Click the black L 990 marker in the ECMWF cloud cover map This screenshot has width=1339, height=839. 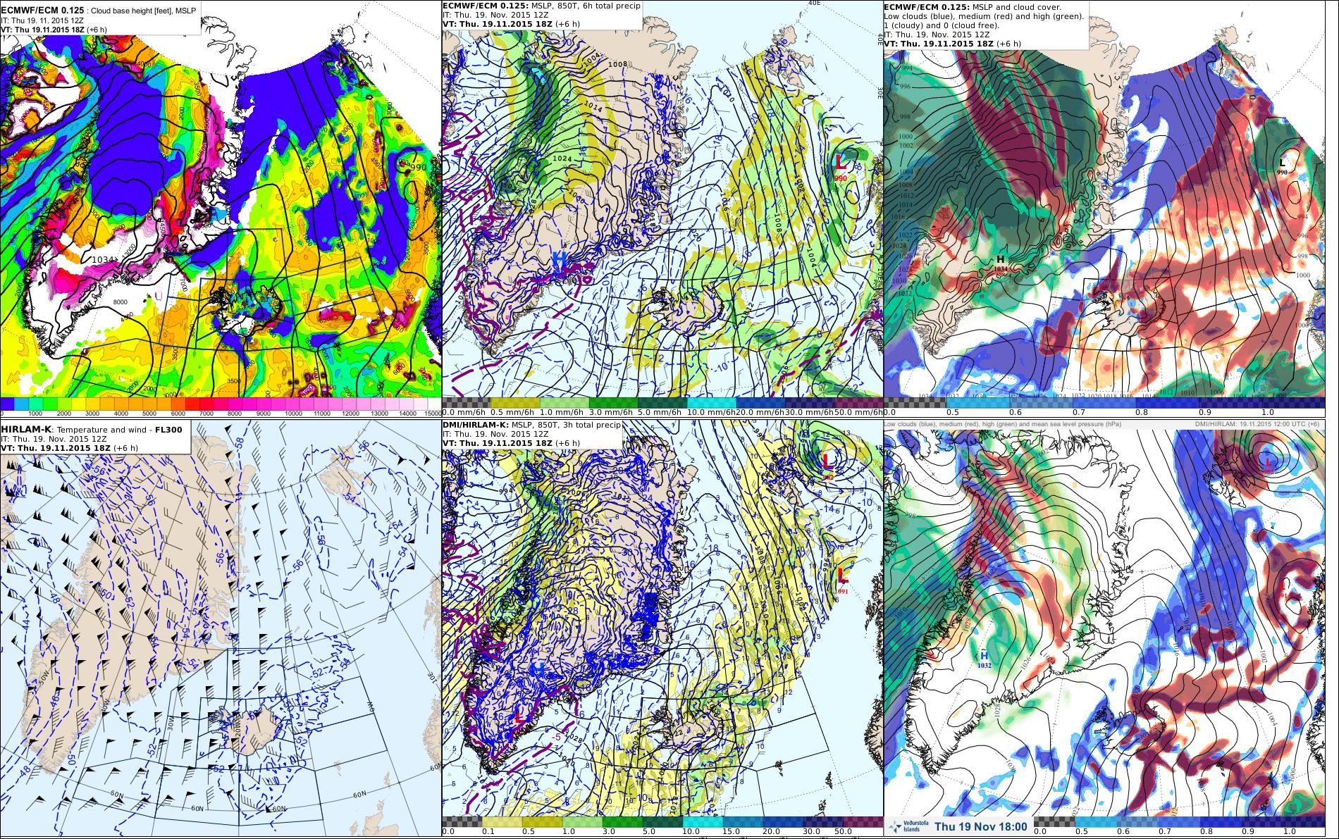[1283, 166]
